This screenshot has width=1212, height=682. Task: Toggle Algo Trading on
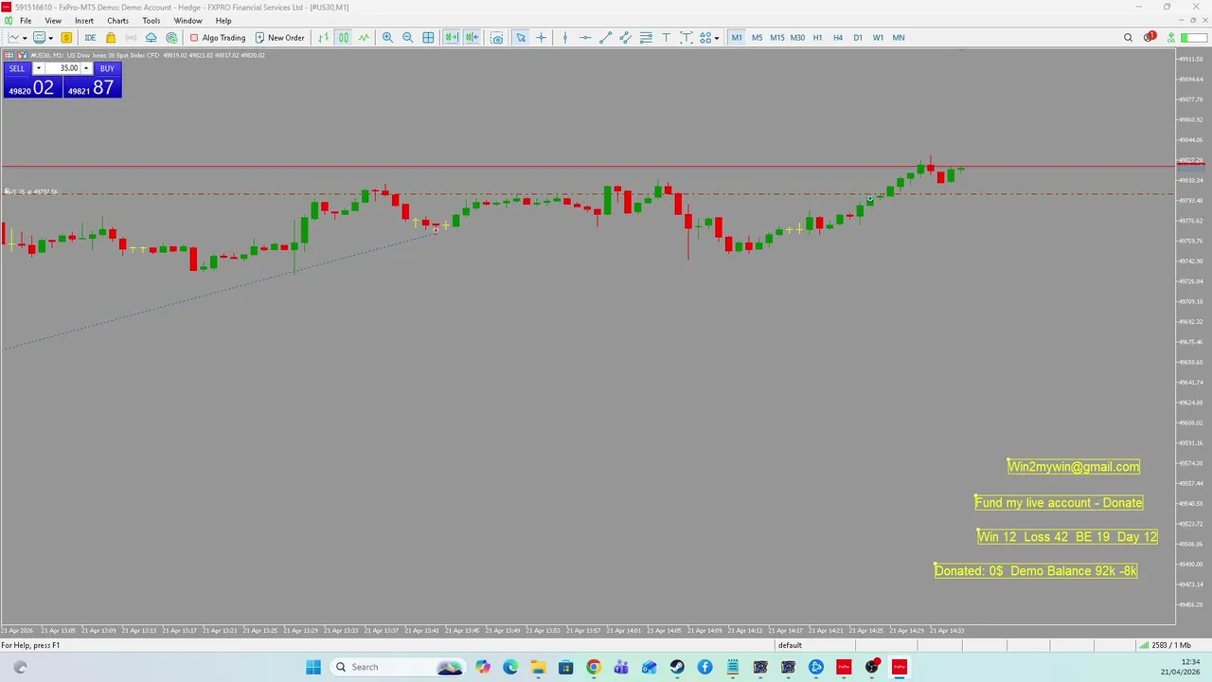[x=217, y=38]
